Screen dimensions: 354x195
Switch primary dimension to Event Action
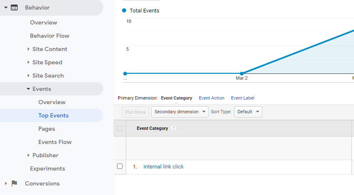[x=212, y=98]
